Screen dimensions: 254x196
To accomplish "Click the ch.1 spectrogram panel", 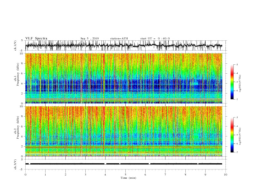I will coord(124,78).
